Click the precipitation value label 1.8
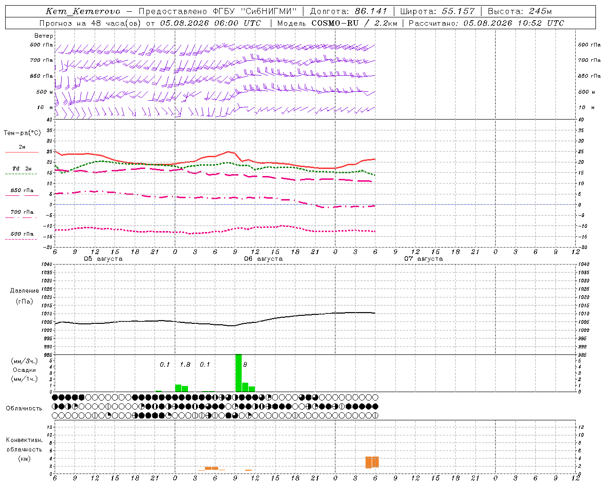The image size is (603, 482). (x=185, y=364)
